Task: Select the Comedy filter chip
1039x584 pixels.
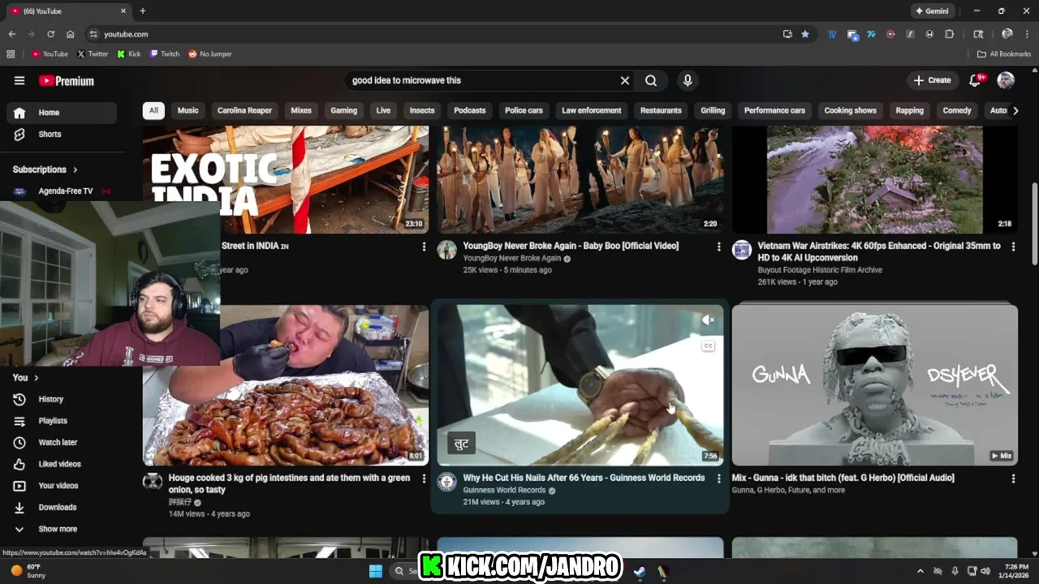Action: point(957,110)
